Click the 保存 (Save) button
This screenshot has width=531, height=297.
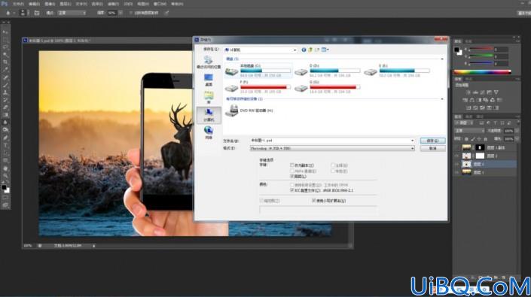[433, 141]
